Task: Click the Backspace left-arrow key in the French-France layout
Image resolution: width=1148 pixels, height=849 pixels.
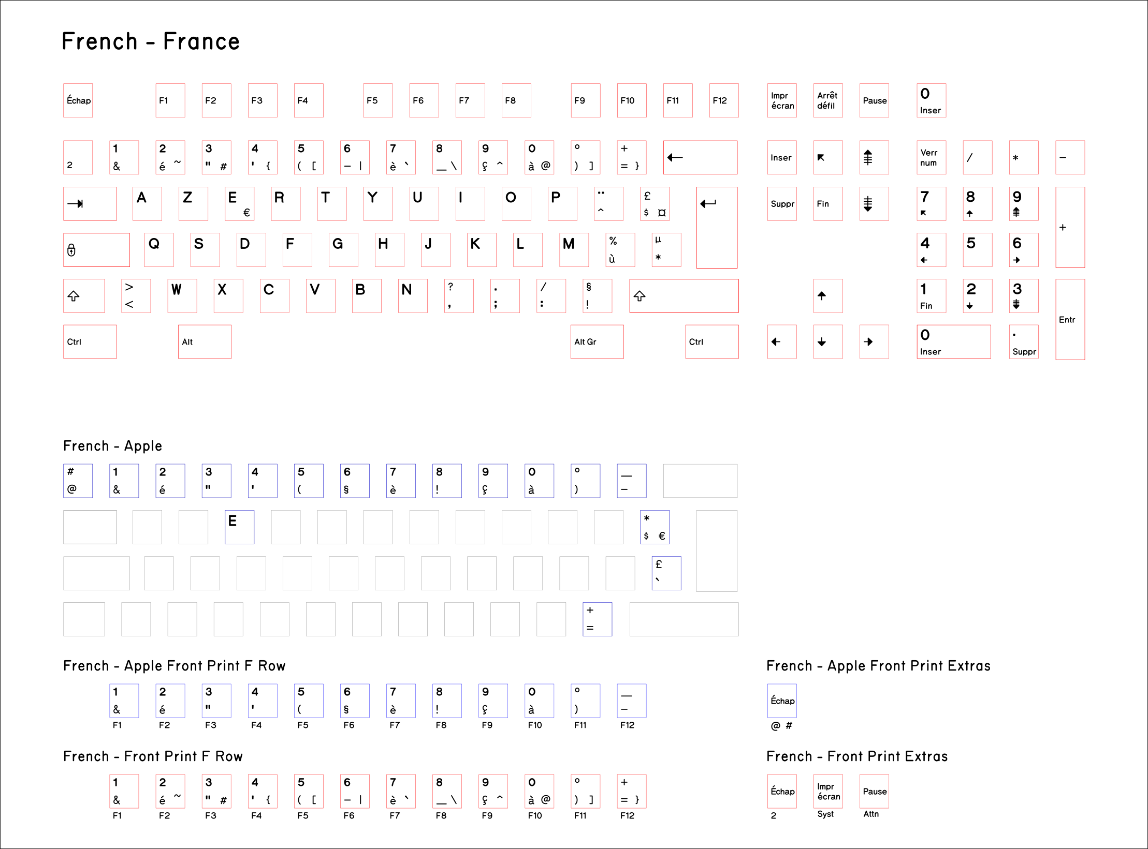Action: [700, 157]
